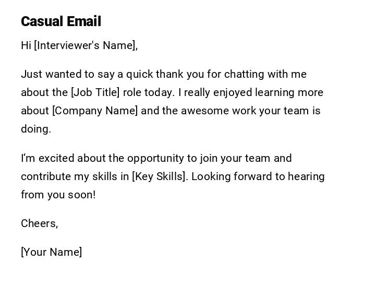Place cursor on "Just wanted" opening text
Screen dimensions: 365x285
click(45, 74)
